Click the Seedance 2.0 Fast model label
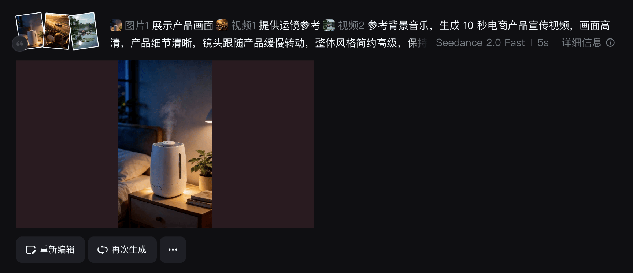Viewport: 633px width, 273px height. tap(480, 43)
